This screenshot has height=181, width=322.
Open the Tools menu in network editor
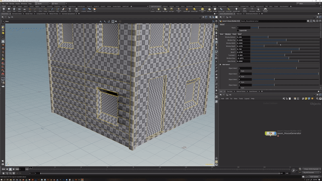pyautogui.click(x=241, y=99)
